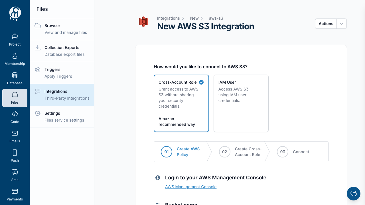
Task: Open Integrations menu item
Action: coord(62,95)
